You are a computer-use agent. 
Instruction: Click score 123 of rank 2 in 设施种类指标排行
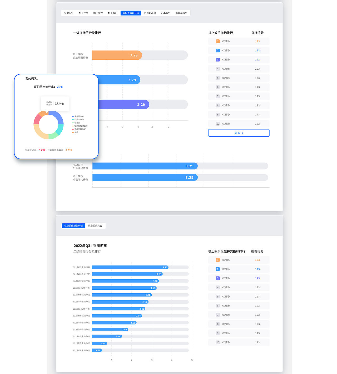(x=257, y=269)
